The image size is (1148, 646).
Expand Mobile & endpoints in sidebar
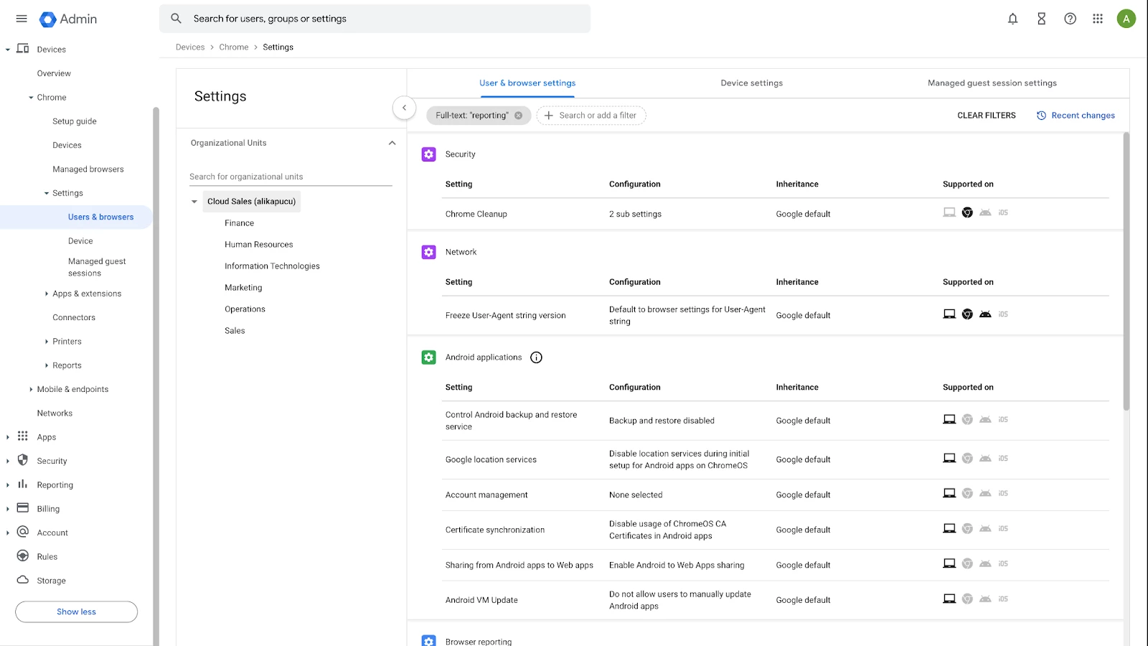pyautogui.click(x=31, y=389)
